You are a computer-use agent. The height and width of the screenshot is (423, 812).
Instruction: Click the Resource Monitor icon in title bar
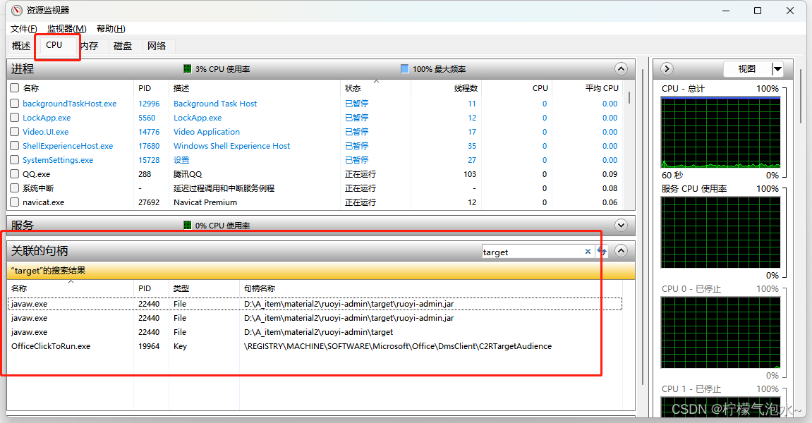(x=13, y=11)
